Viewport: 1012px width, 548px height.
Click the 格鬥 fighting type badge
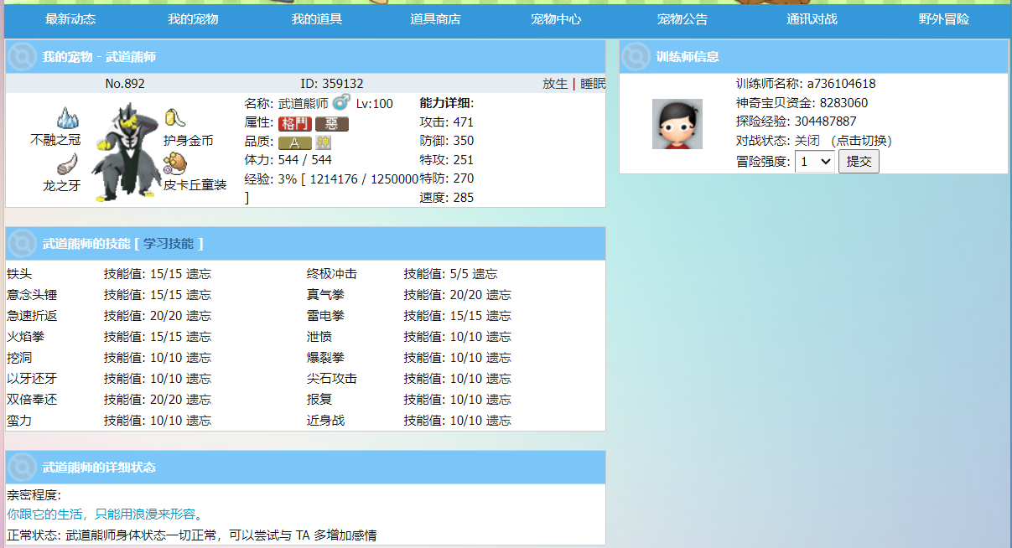tap(294, 123)
